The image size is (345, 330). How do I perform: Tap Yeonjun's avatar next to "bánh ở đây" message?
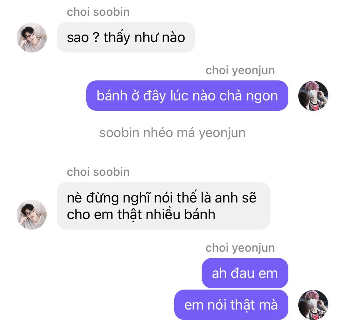pos(313,96)
